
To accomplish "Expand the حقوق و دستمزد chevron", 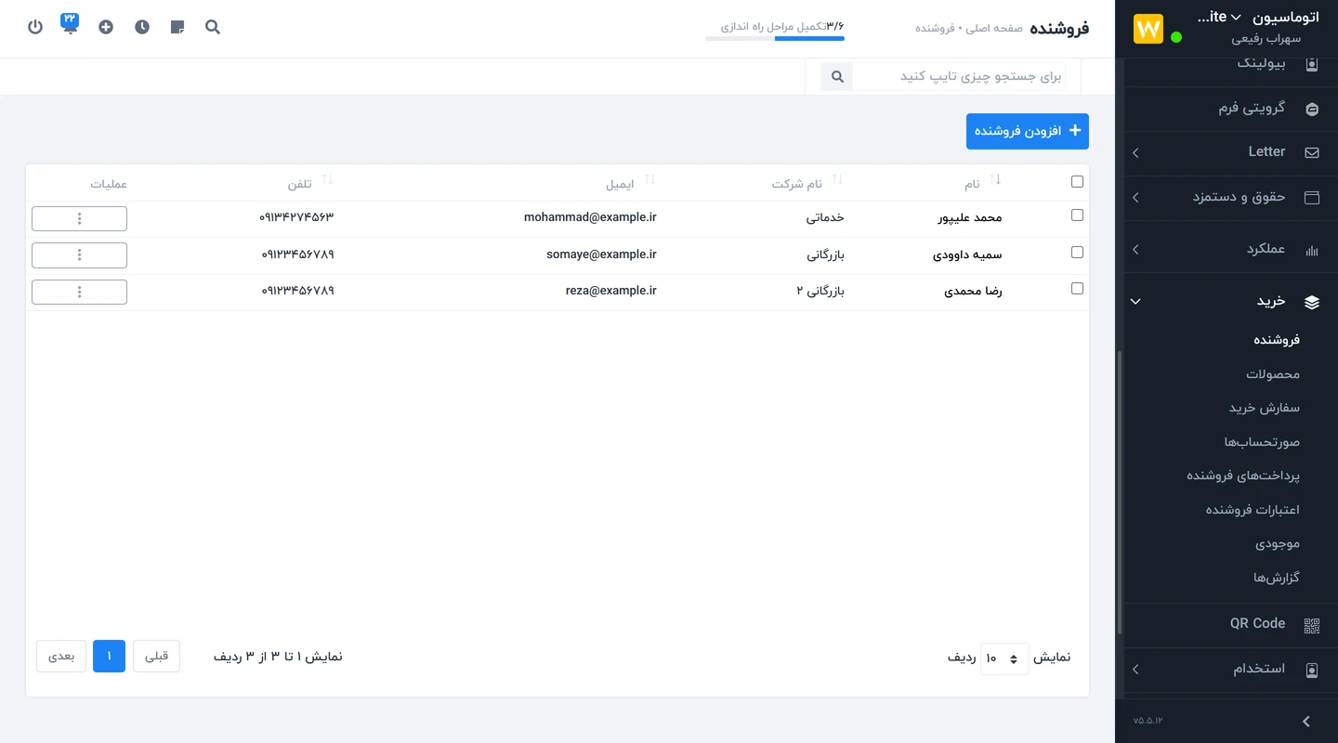I will click(x=1135, y=198).
